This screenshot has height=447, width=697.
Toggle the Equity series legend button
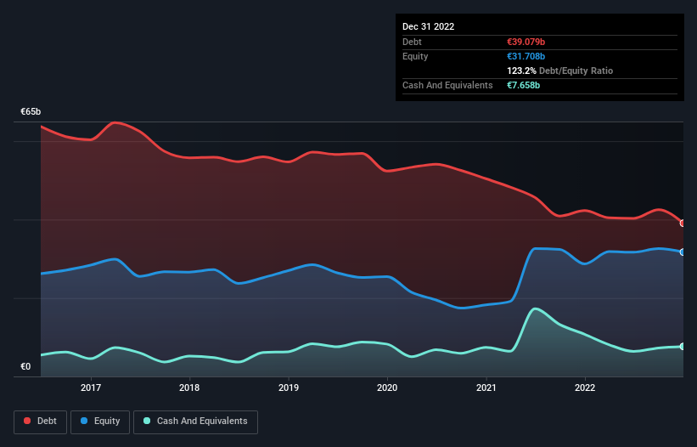(x=100, y=422)
